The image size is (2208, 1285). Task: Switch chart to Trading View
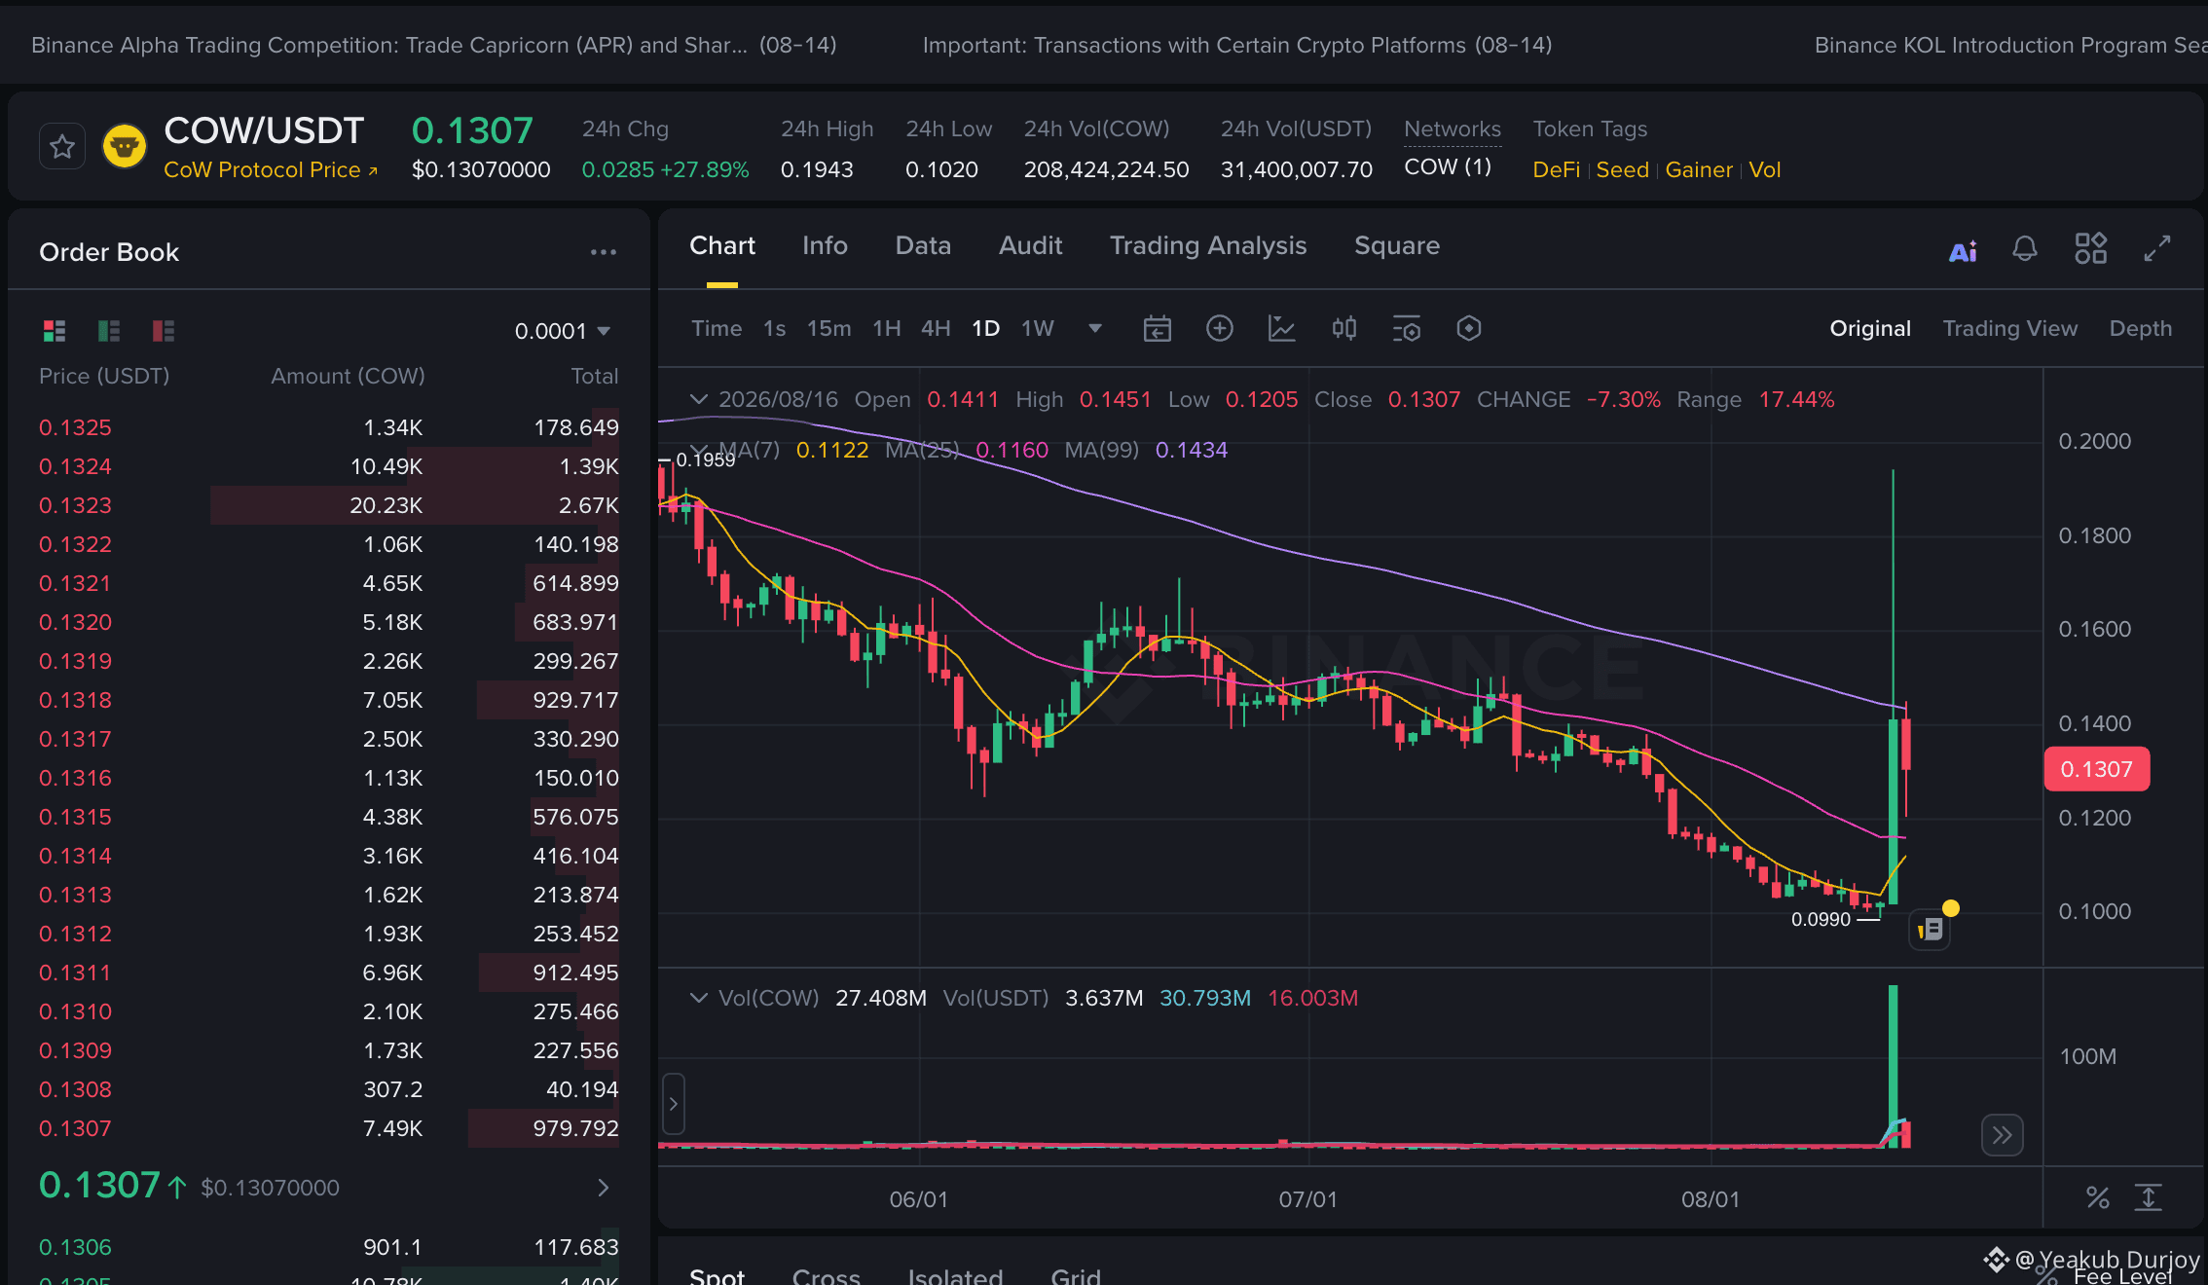[x=2010, y=329]
